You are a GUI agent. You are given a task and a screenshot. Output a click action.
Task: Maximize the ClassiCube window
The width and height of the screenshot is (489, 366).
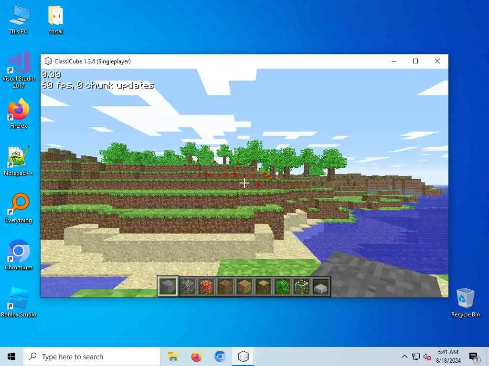[415, 61]
